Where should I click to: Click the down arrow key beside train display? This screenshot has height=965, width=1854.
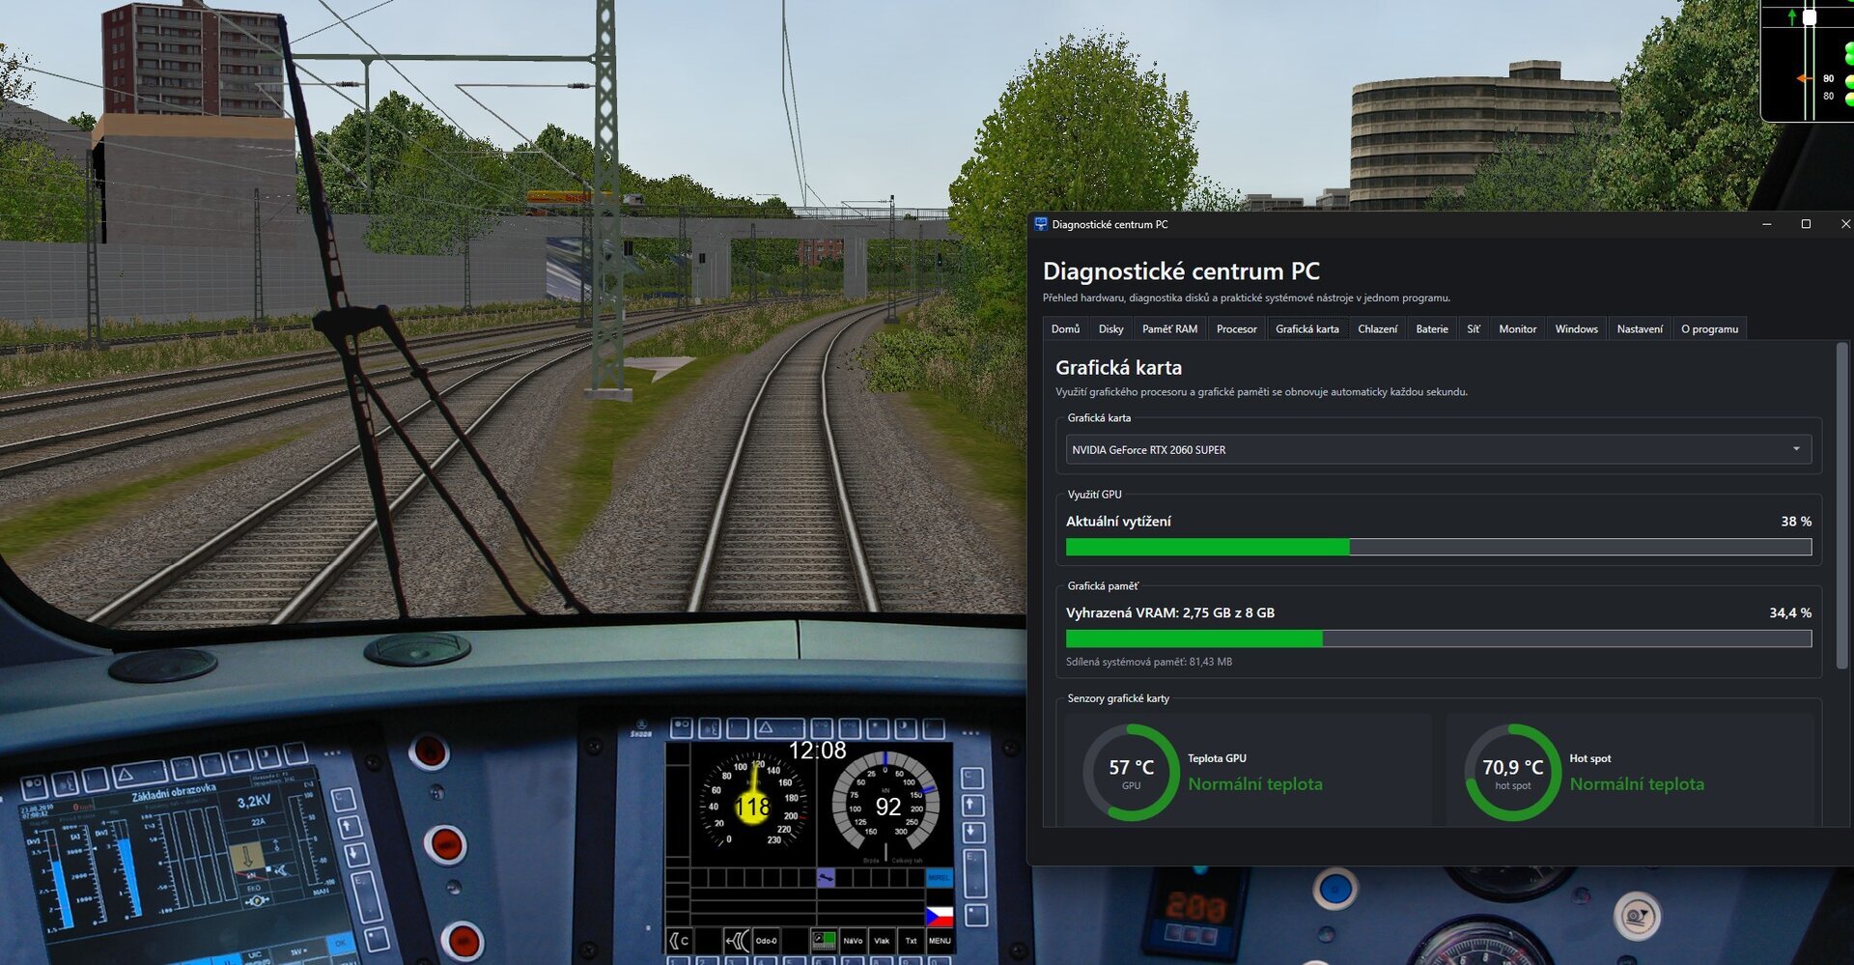[x=973, y=832]
